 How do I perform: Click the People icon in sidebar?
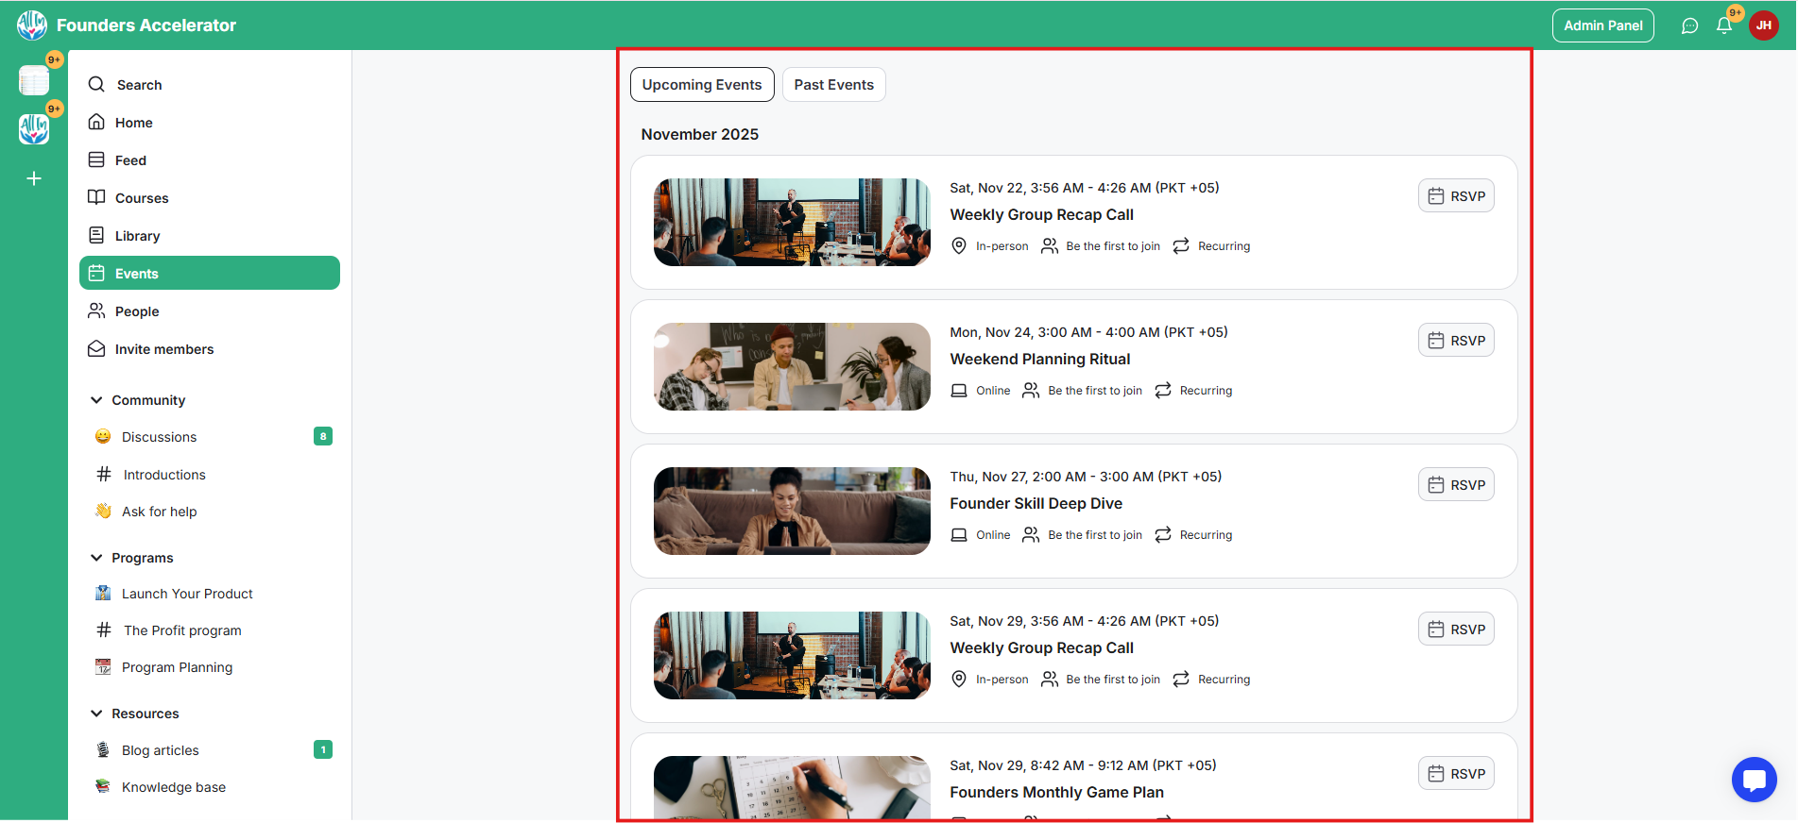(x=96, y=311)
